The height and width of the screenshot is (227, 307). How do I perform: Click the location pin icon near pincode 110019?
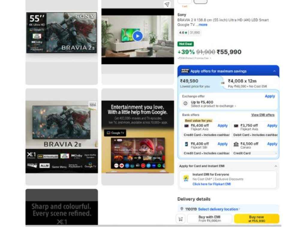182,209
